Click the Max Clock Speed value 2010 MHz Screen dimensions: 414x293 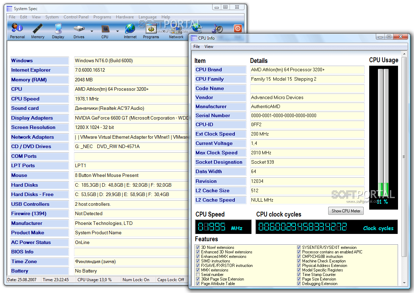point(261,153)
